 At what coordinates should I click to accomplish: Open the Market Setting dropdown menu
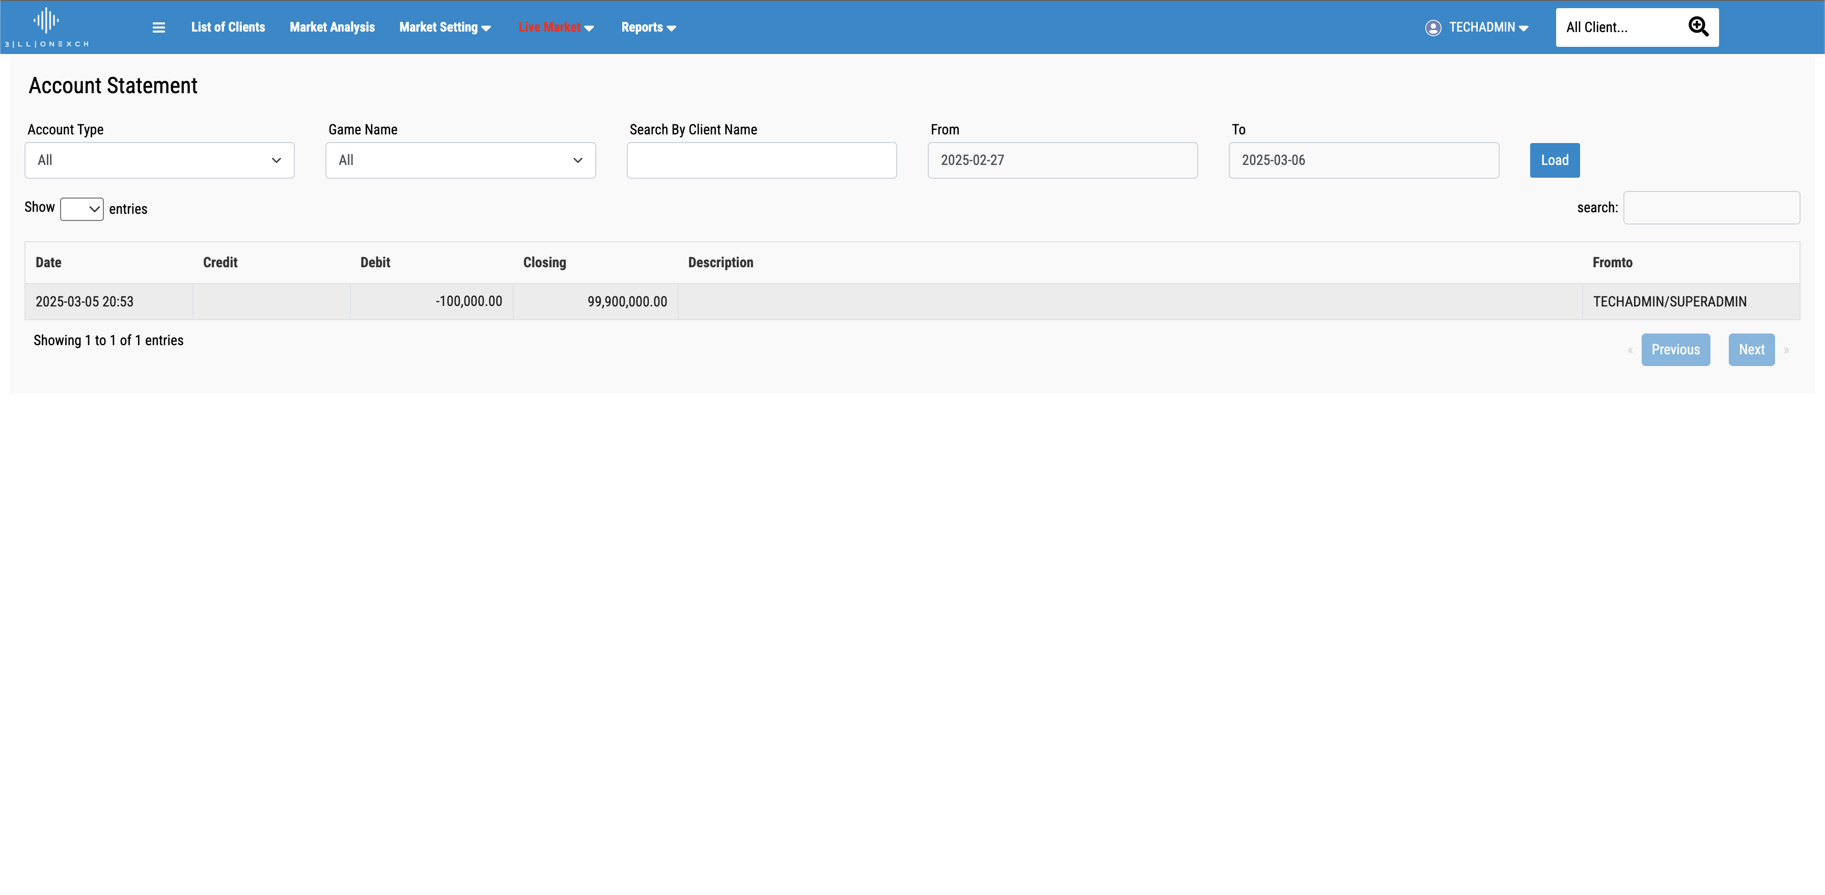(444, 27)
